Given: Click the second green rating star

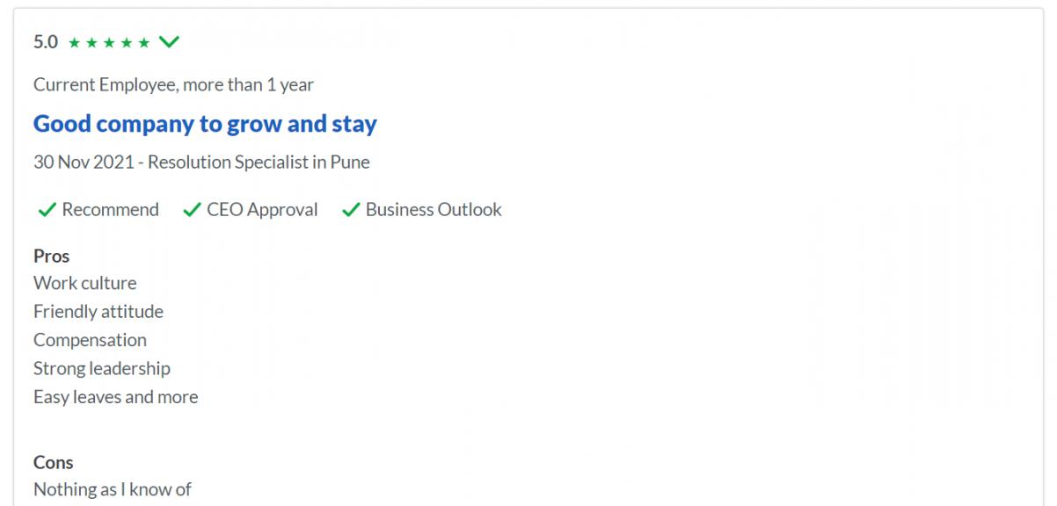Looking at the screenshot, I should click(x=91, y=42).
